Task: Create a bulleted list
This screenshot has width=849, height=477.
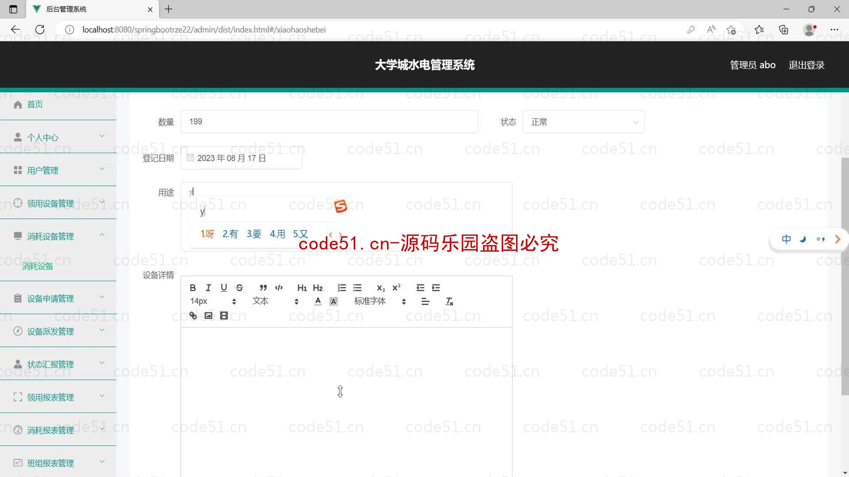Action: point(357,288)
